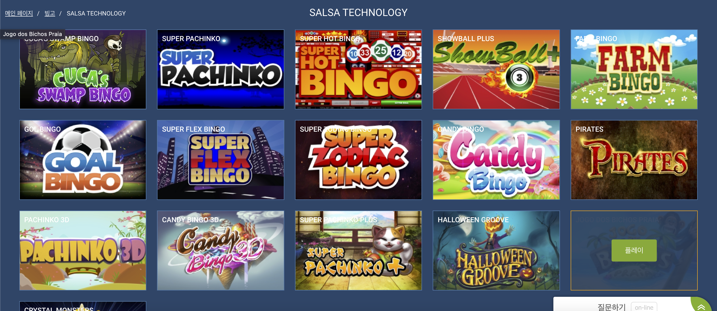Click the green 플레이 play button
Screen dimensions: 717x311
(634, 250)
